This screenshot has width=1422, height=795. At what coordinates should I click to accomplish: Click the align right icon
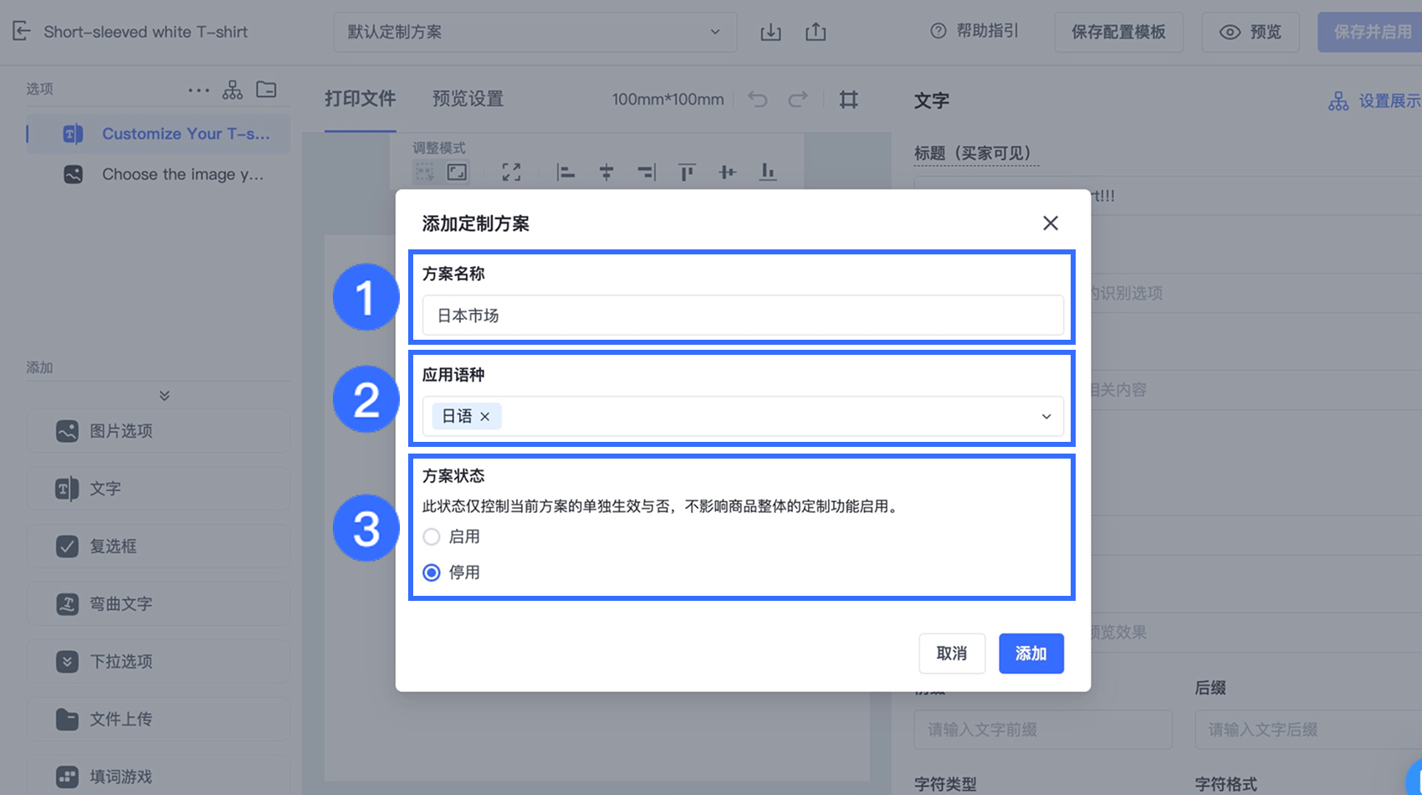point(647,172)
